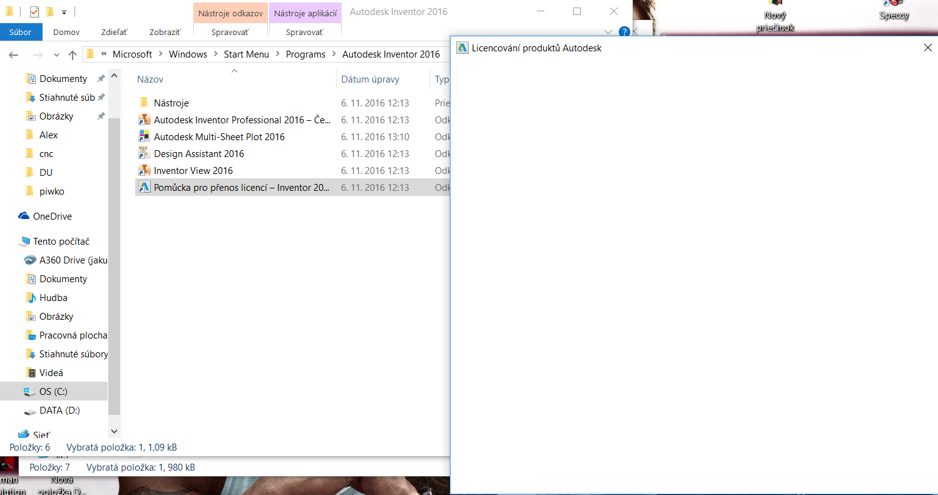Click the navigation pane scroll down arrow
The width and height of the screenshot is (938, 495).
pyautogui.click(x=114, y=431)
